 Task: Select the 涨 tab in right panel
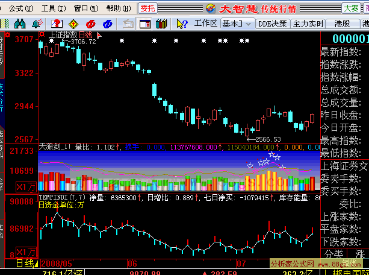coord(360,254)
